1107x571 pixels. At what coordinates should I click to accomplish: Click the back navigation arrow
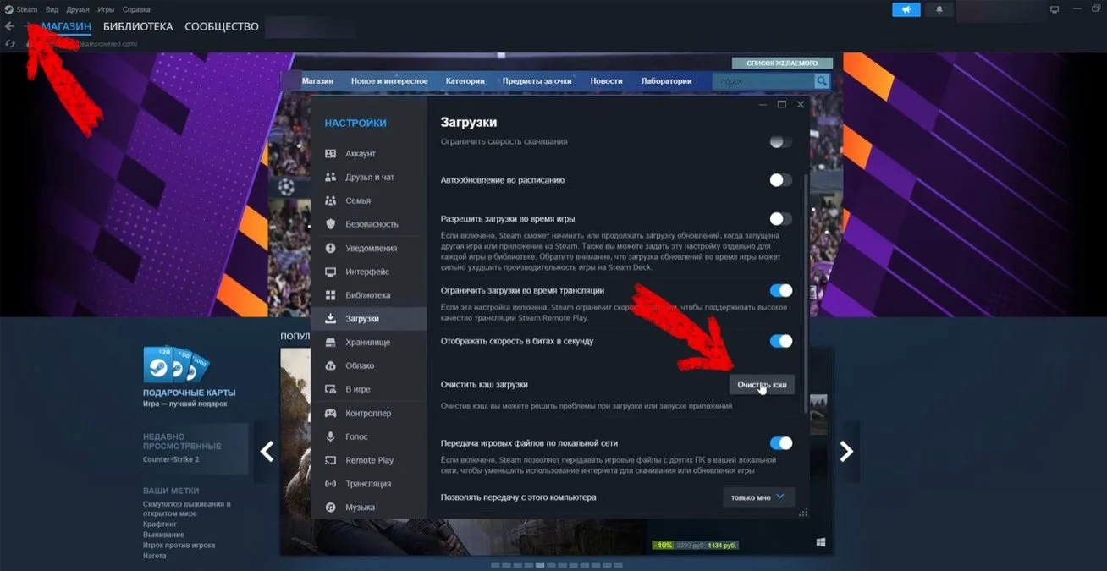pyautogui.click(x=9, y=26)
